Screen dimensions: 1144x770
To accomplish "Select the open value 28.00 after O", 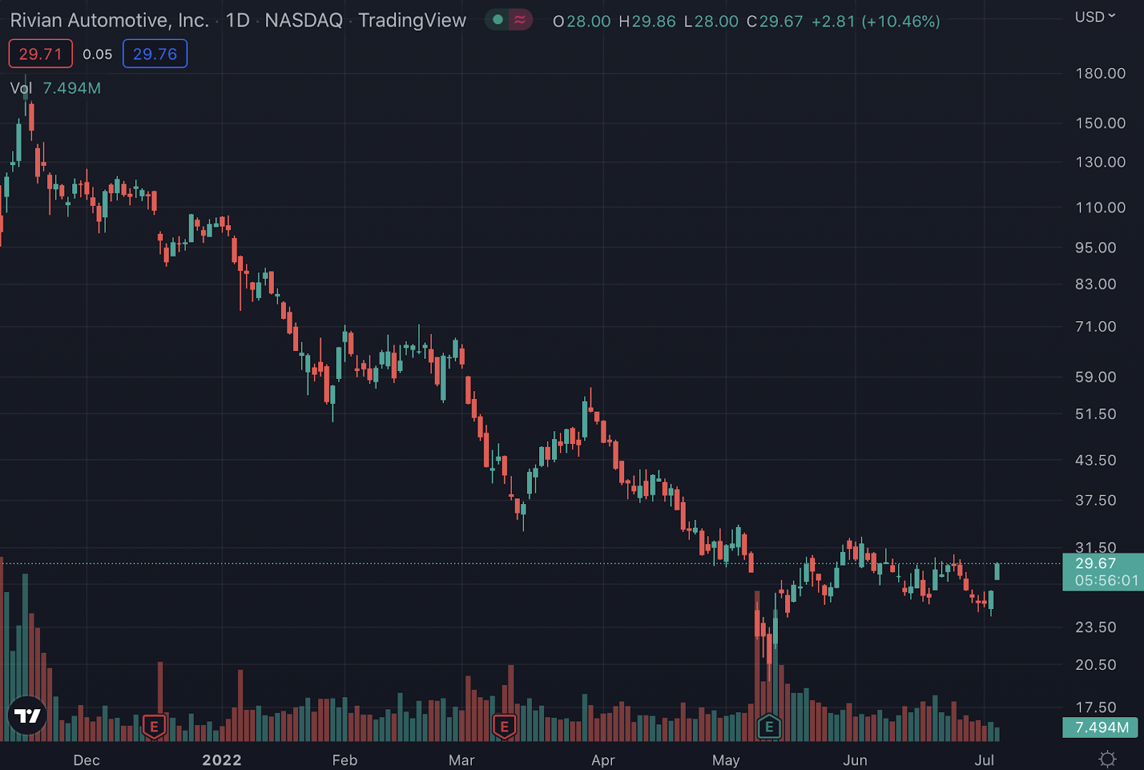I will [x=588, y=21].
